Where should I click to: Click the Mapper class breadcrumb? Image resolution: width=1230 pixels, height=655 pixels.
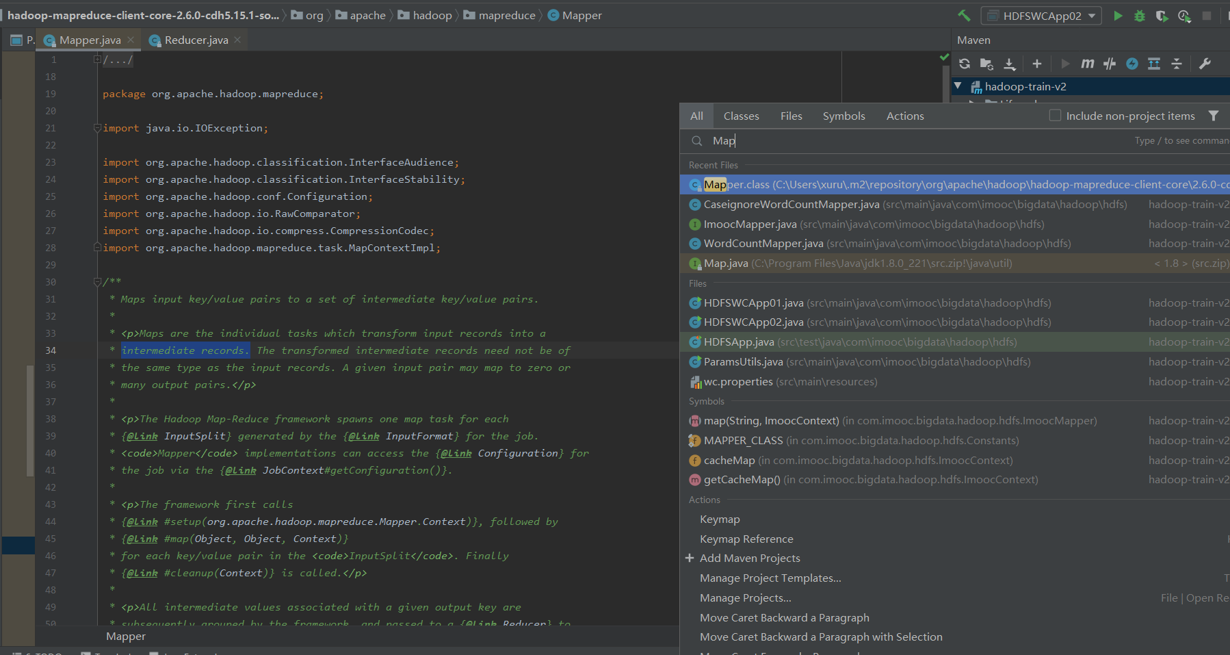tap(575, 15)
